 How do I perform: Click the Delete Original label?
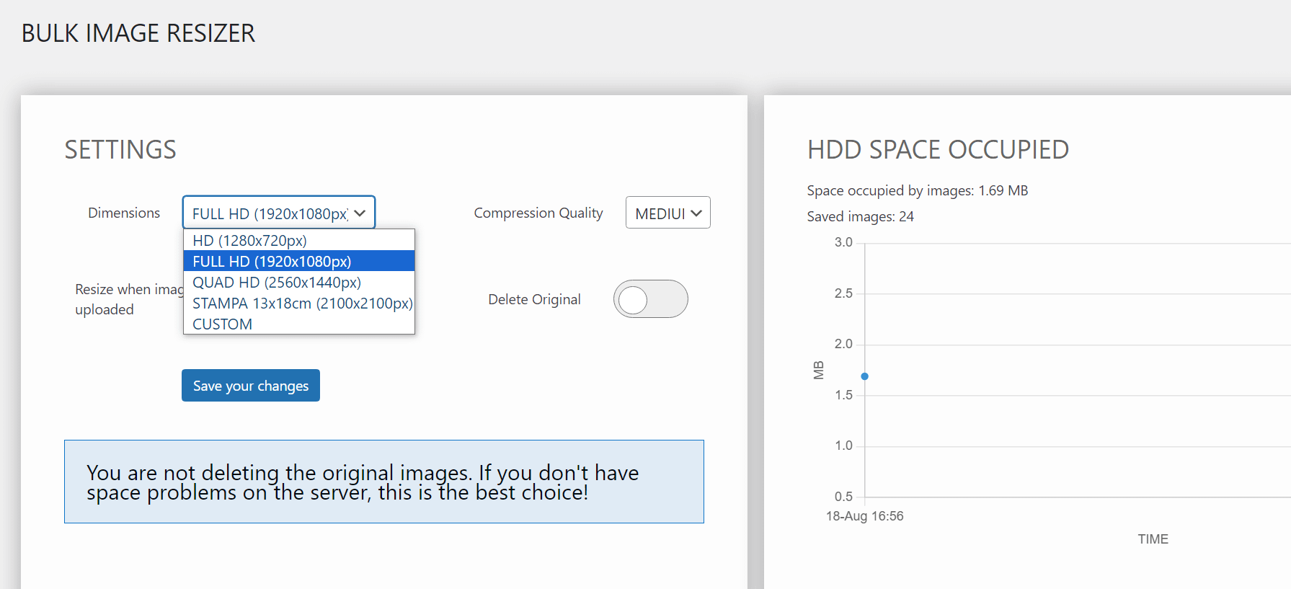point(534,299)
